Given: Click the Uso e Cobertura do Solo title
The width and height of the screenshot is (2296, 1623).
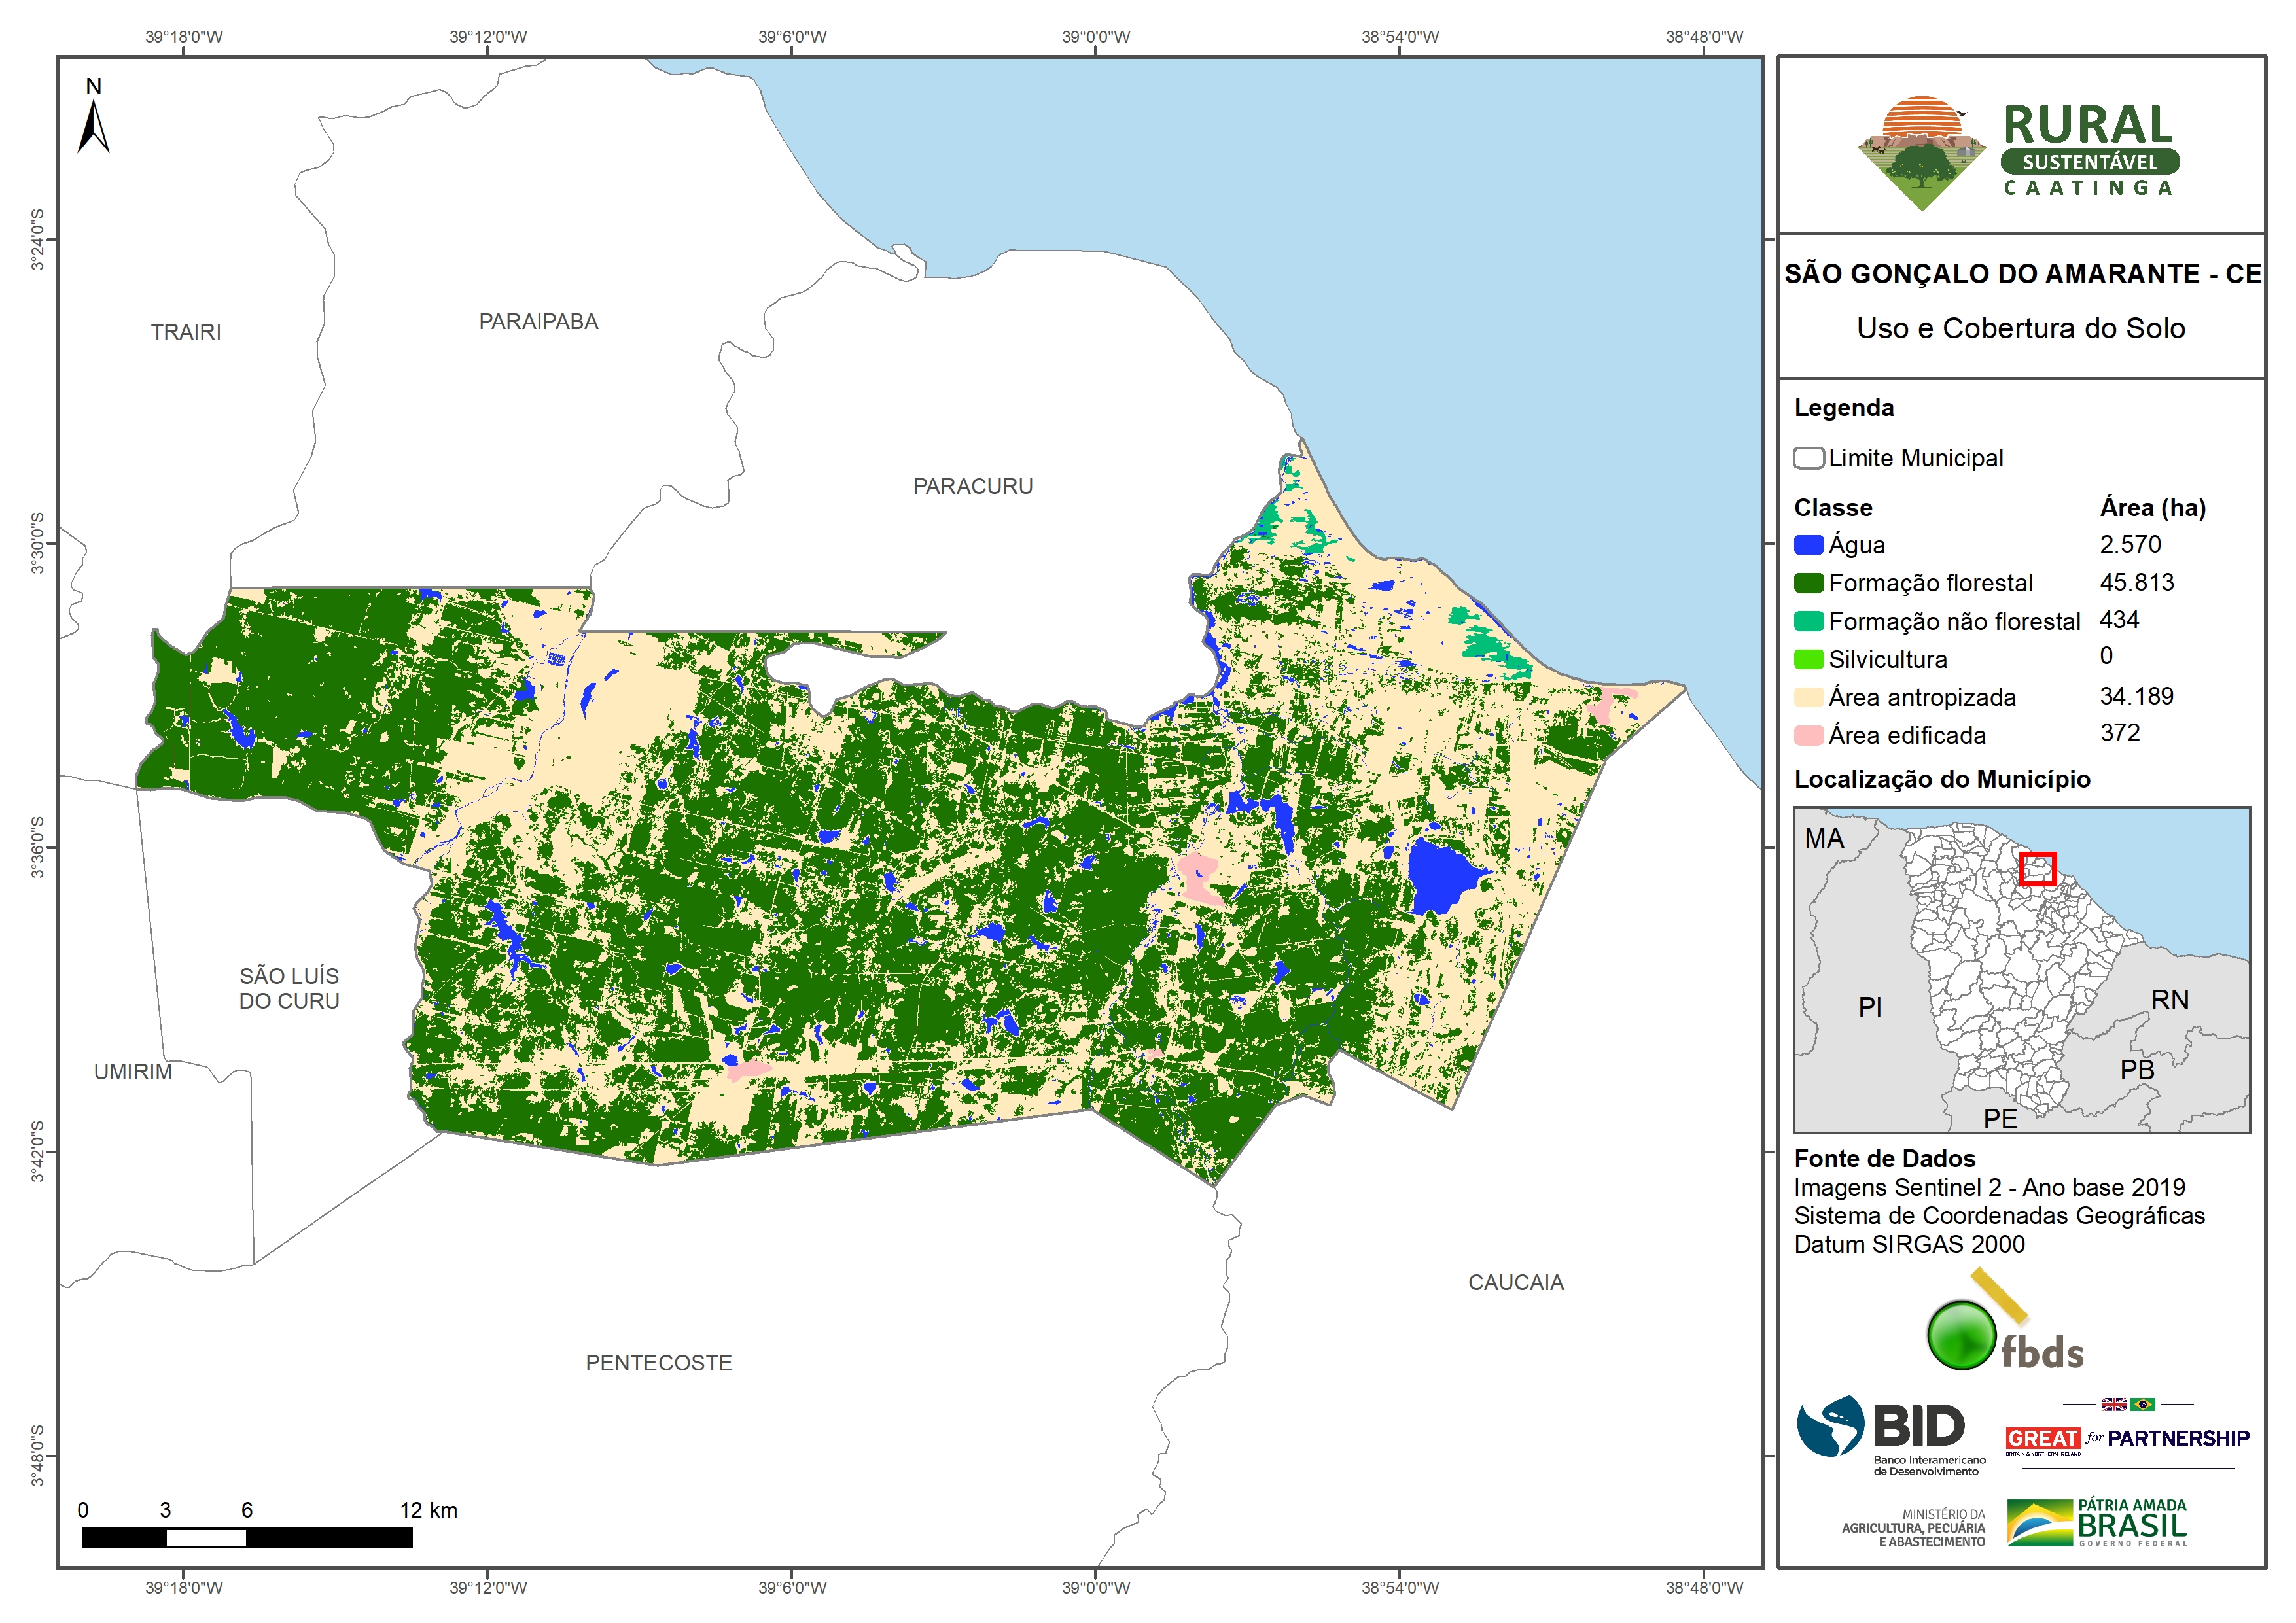Looking at the screenshot, I should pos(2020,328).
